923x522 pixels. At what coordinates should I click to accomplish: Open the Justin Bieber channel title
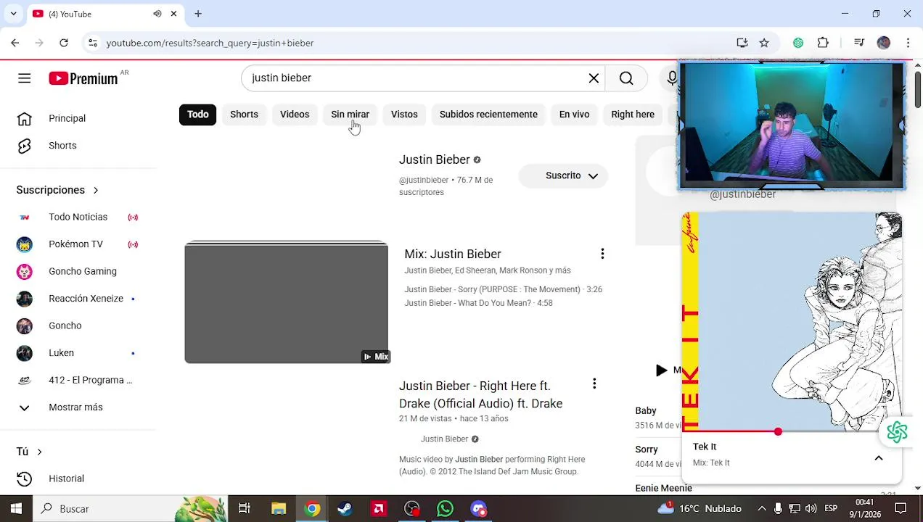435,159
